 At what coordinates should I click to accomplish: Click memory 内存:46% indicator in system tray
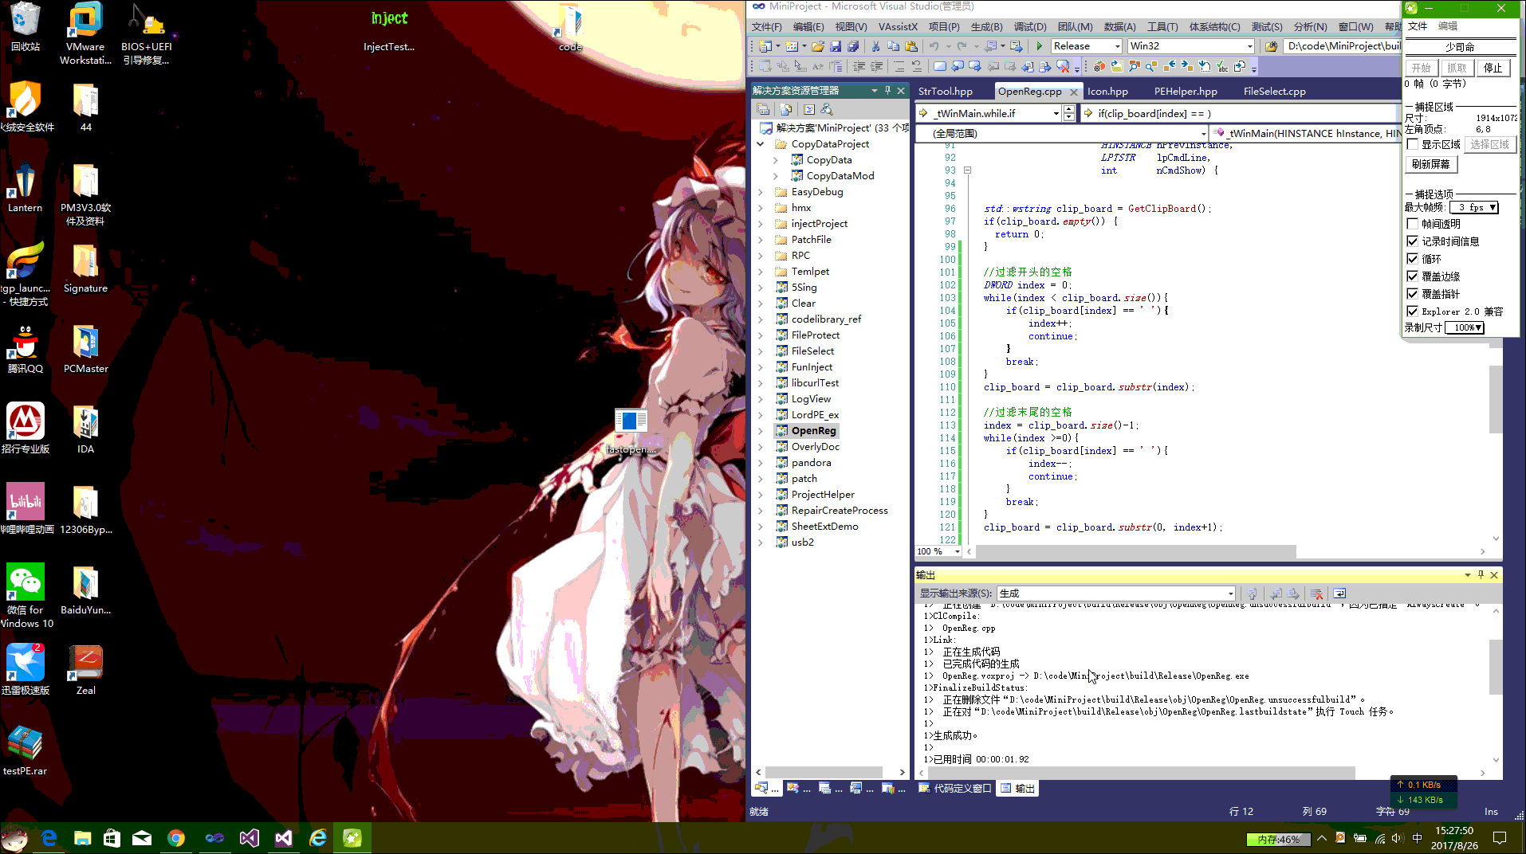pyautogui.click(x=1278, y=839)
